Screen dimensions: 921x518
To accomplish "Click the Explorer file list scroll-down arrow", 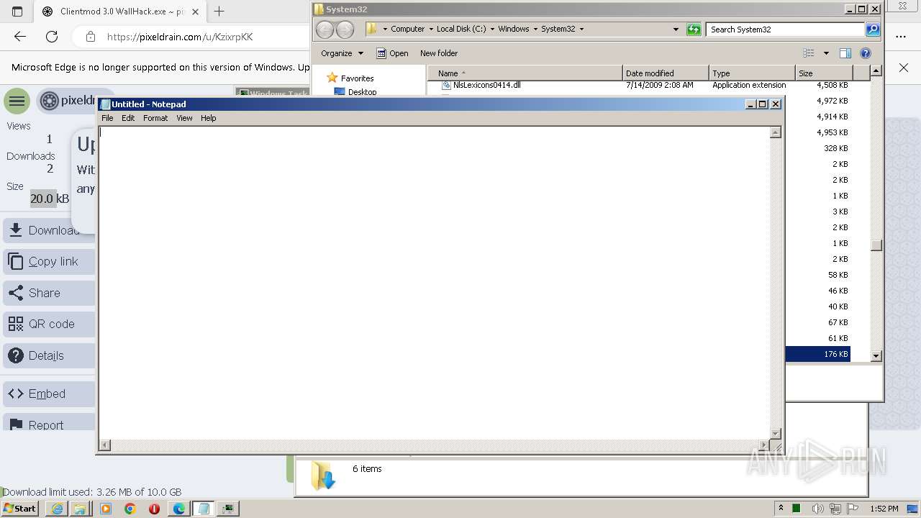I will 876,355.
